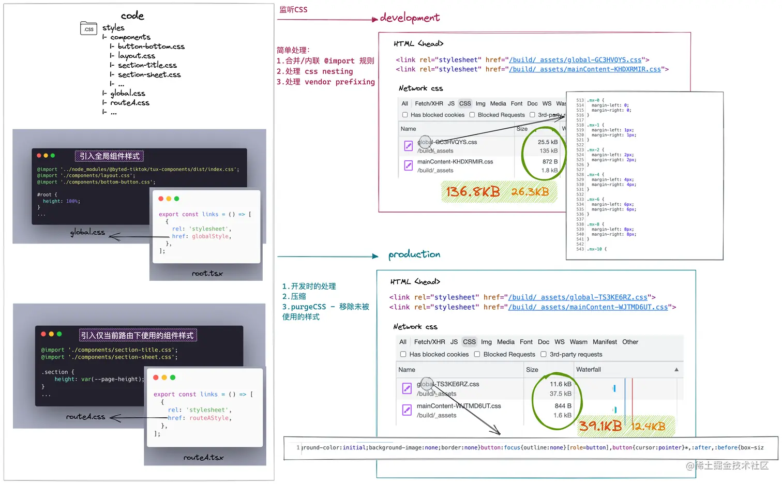Click file icon of mainContent-KHDXRMIR.css row
This screenshot has width=782, height=484.
(x=408, y=166)
